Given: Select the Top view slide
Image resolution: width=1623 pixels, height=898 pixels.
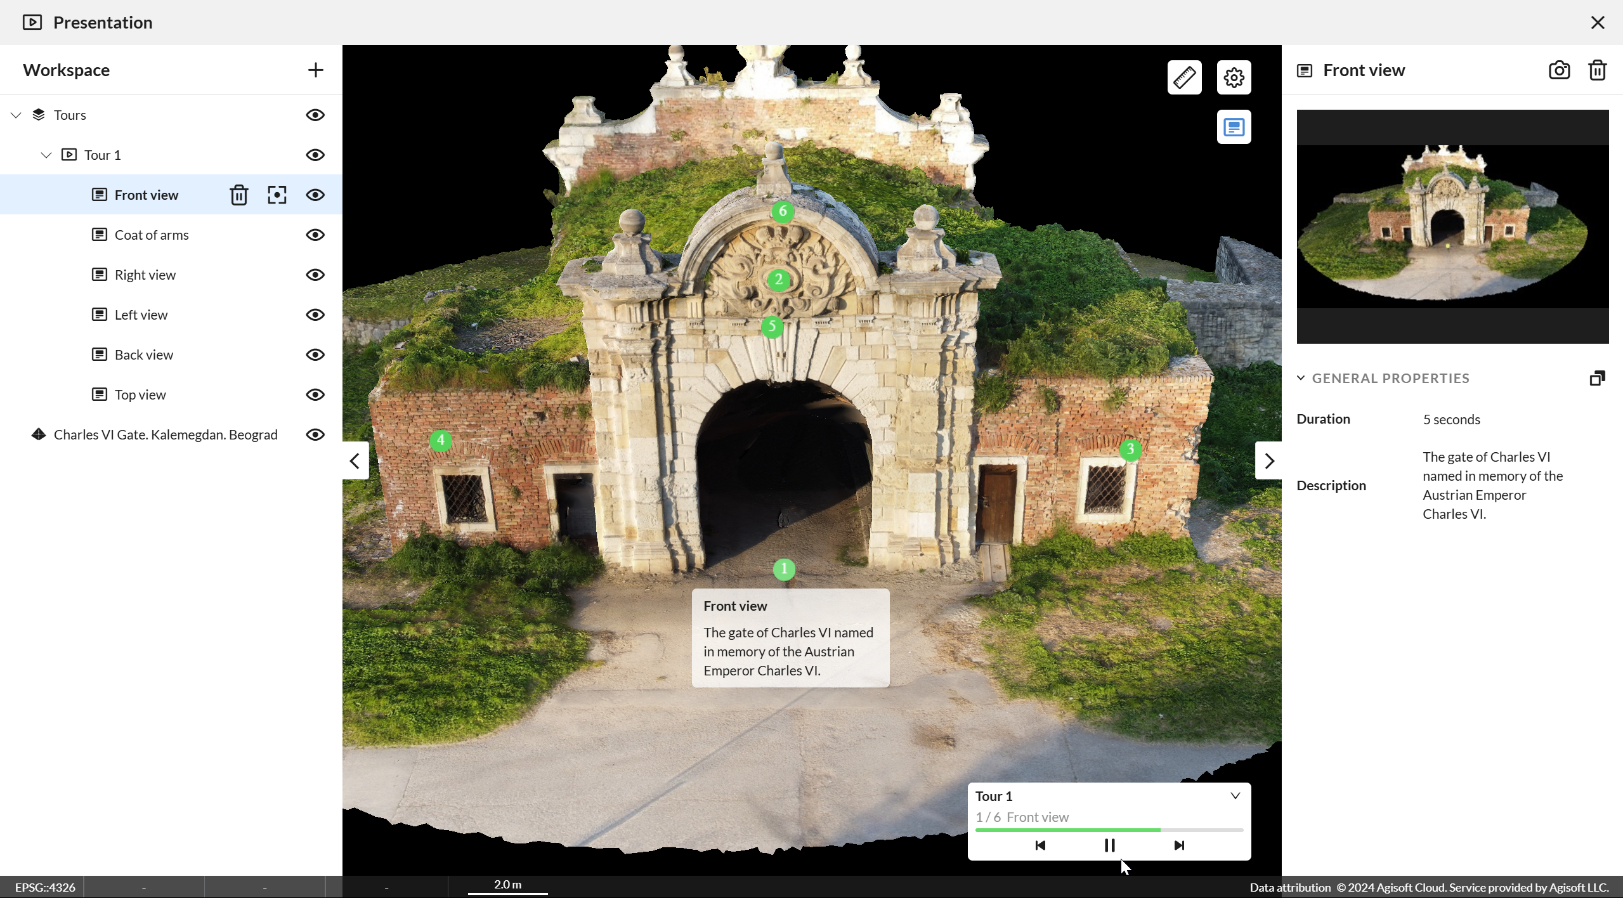Looking at the screenshot, I should coord(140,394).
